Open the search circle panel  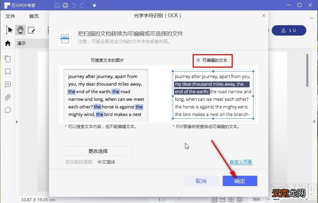[8, 110]
